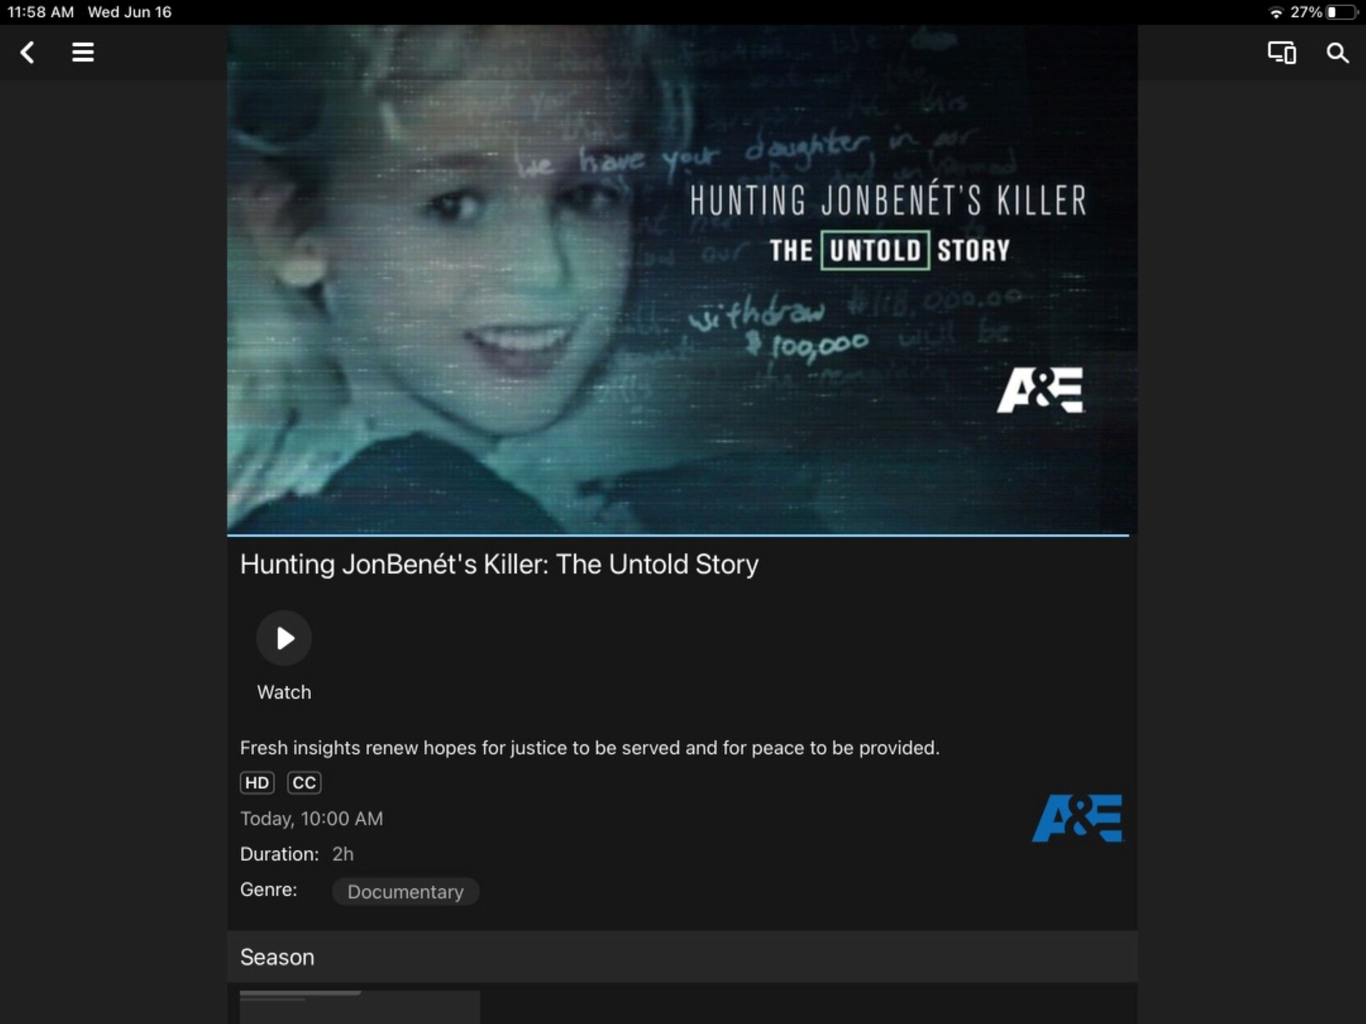
Task: Tap the Wi-Fi icon in status bar
Action: (1275, 12)
